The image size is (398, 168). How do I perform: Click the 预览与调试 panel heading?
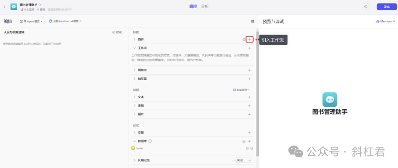[x=273, y=22]
